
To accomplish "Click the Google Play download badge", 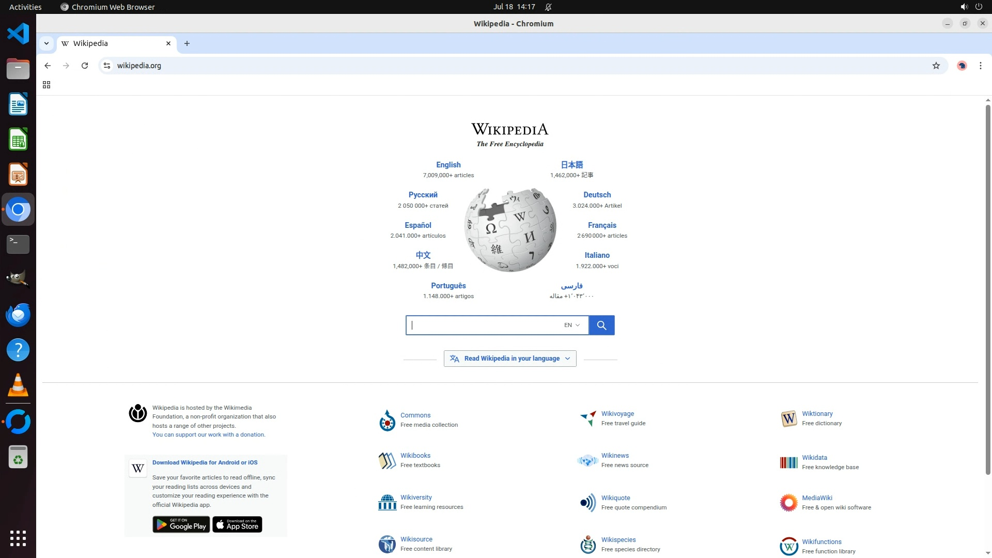I will coord(181,524).
